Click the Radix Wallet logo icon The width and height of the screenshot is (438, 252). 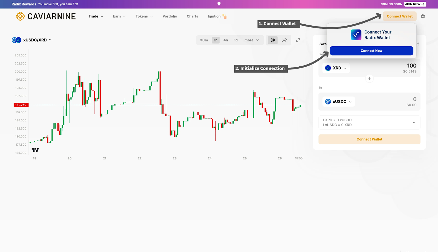tap(356, 35)
